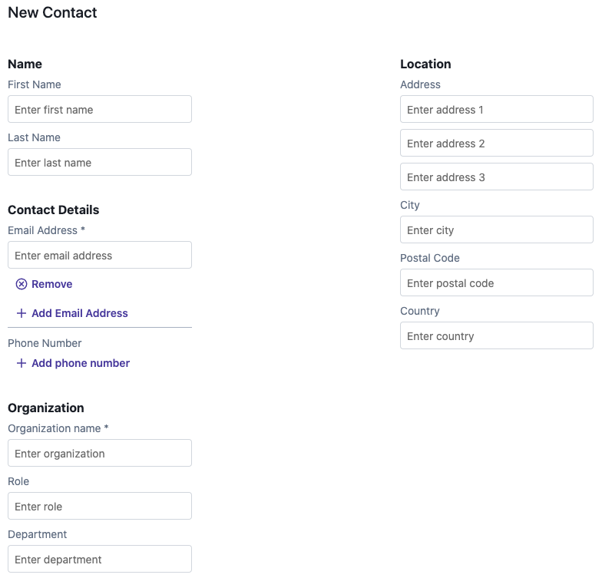This screenshot has width=602, height=578.
Task: Focus the Enter first name field
Action: [100, 109]
